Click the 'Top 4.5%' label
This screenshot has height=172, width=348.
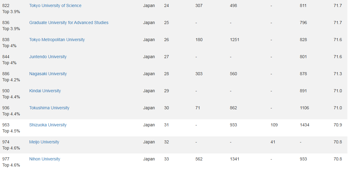(x=11, y=131)
